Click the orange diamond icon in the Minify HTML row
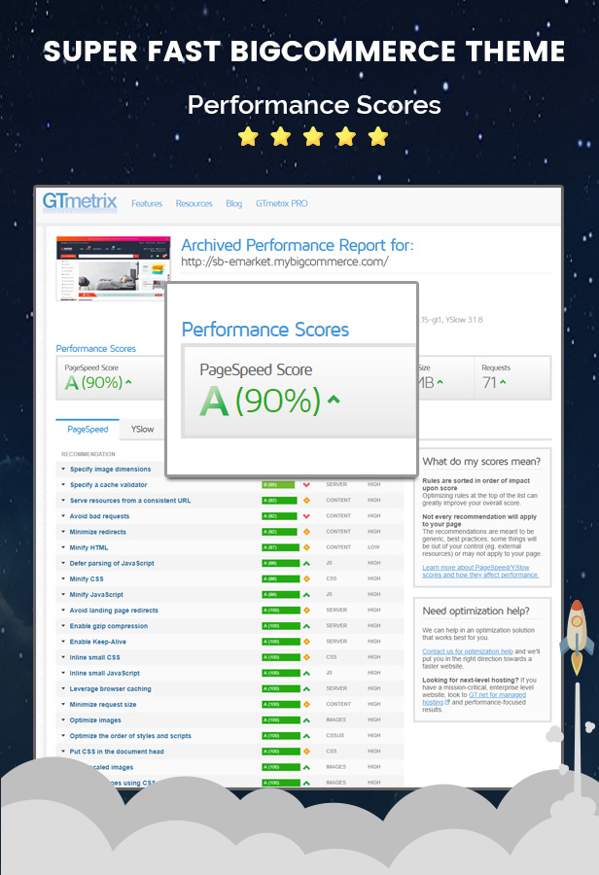This screenshot has height=875, width=599. (x=306, y=547)
